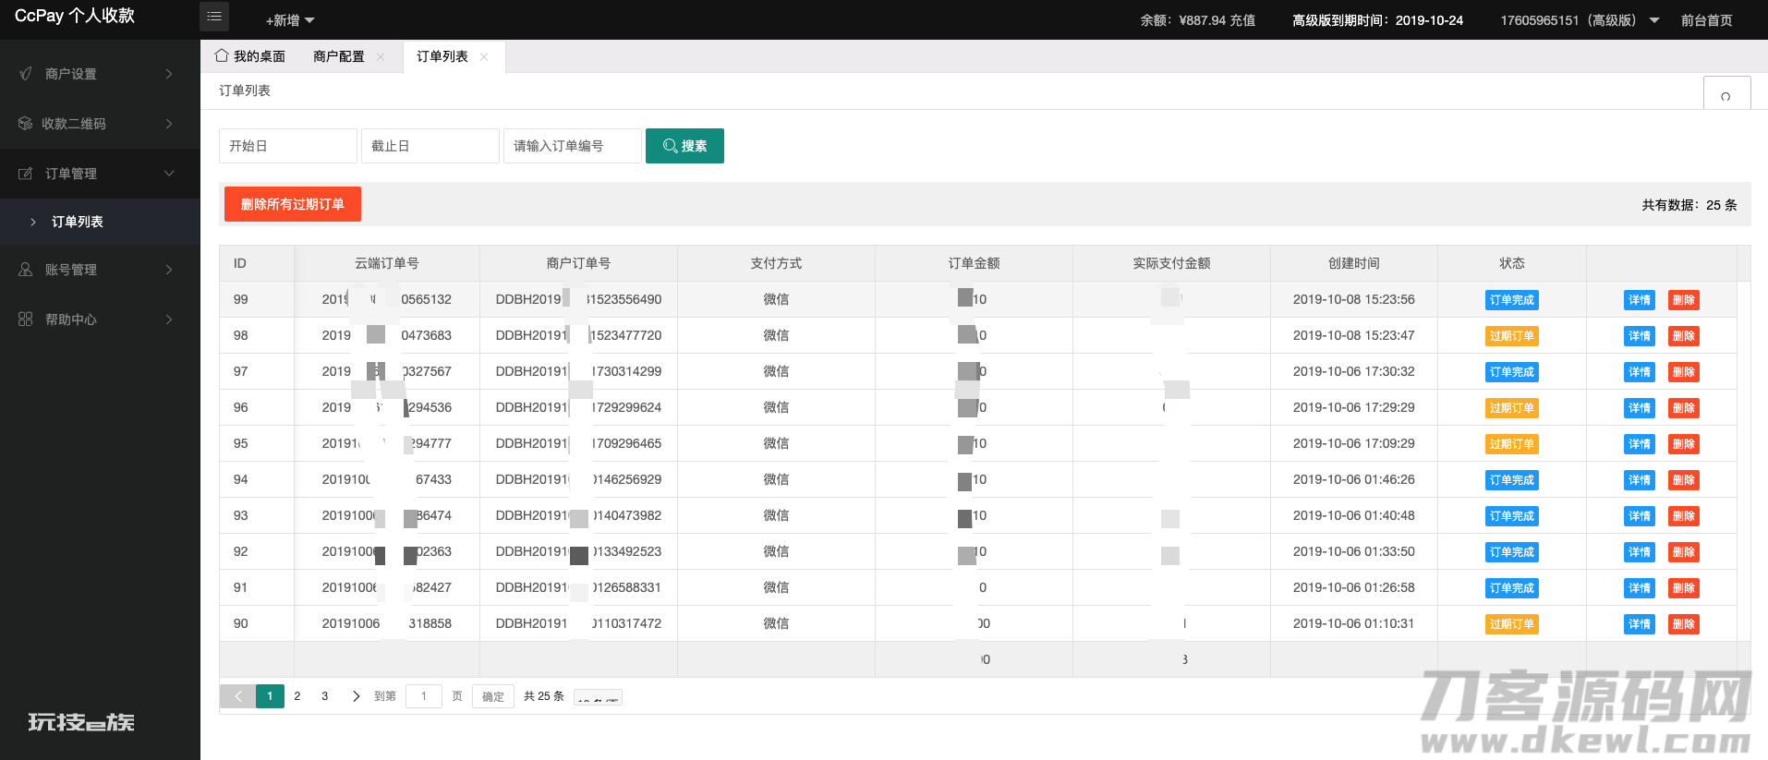Click the red 删除所有过期订单 button

(x=292, y=204)
